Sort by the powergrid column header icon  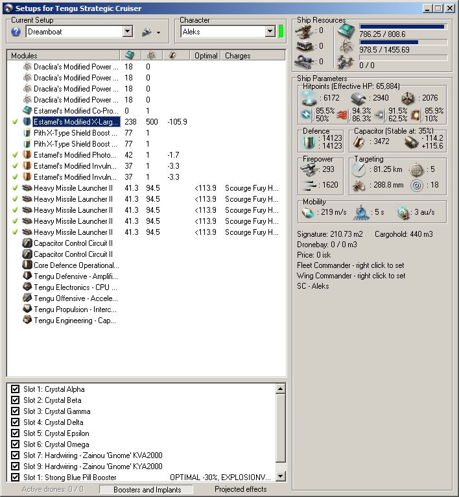click(152, 55)
